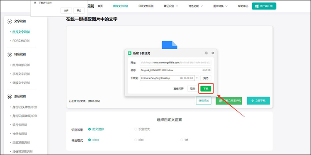Click the 立即下载 button
Viewport: 311px width, 155px height.
[258, 101]
